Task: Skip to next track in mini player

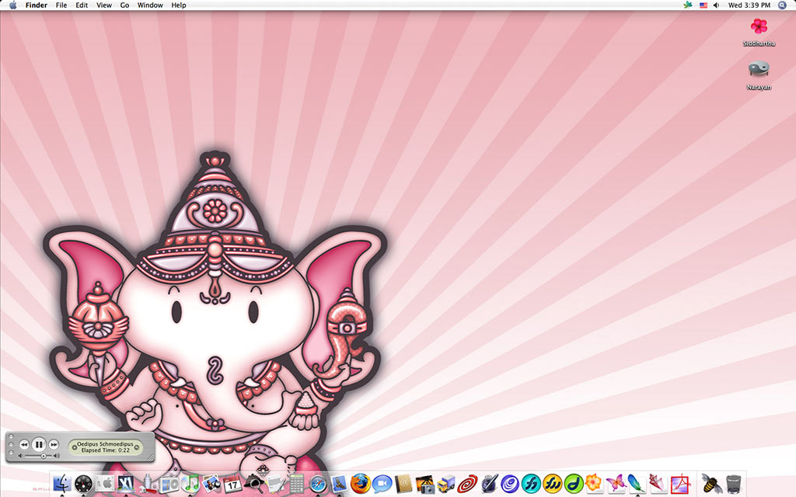Action: pyautogui.click(x=54, y=444)
